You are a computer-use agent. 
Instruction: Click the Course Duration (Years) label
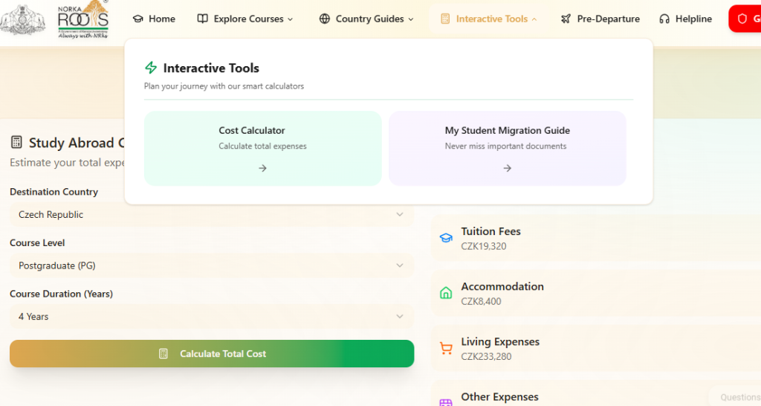(61, 294)
